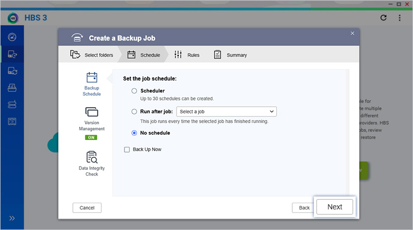The height and width of the screenshot is (230, 413).
Task: Check the Back Up Now checkbox
Action: [x=127, y=150]
